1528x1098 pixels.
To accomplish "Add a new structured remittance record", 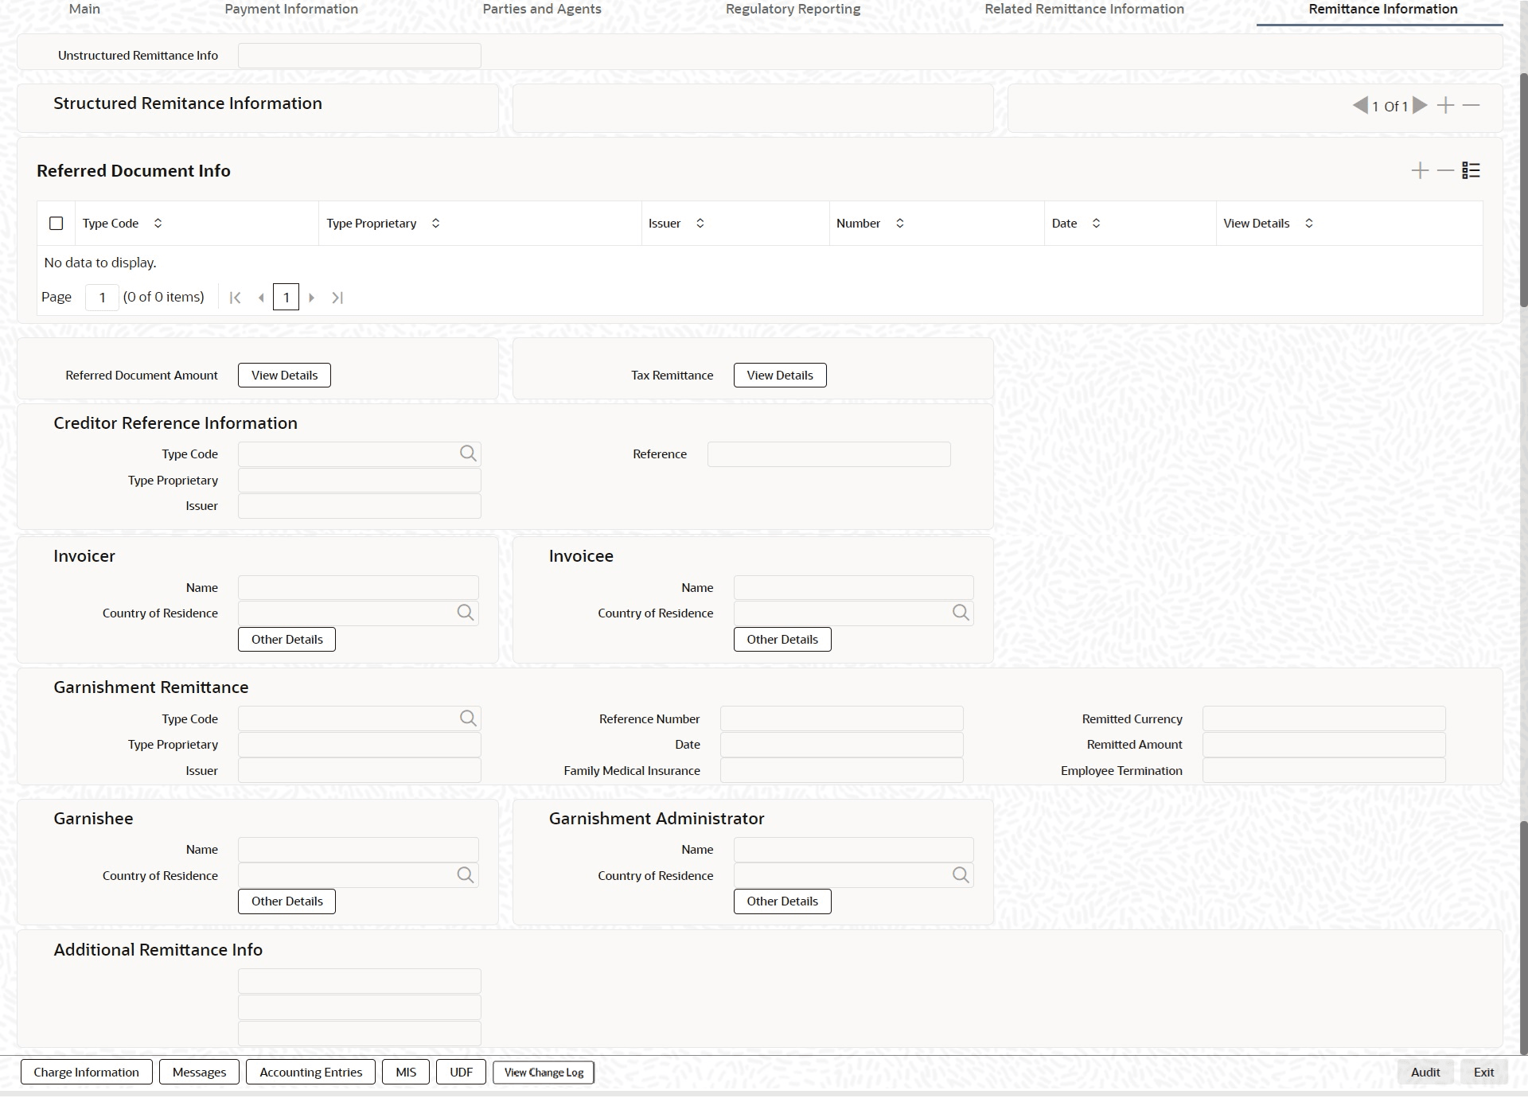I will coord(1446,105).
